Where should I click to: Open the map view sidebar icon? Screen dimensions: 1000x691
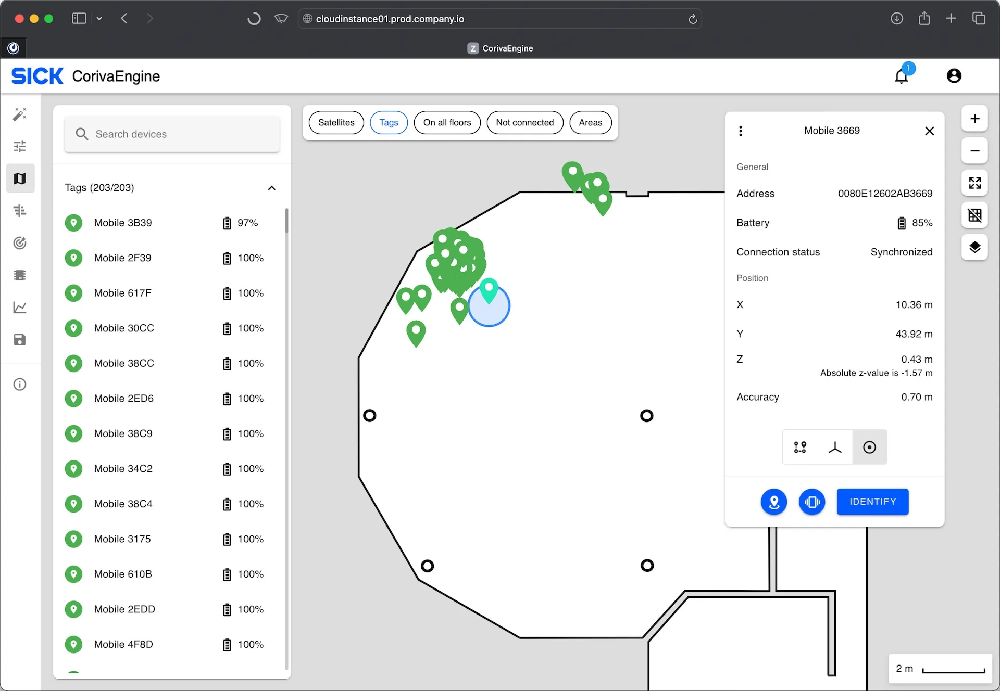(x=20, y=178)
